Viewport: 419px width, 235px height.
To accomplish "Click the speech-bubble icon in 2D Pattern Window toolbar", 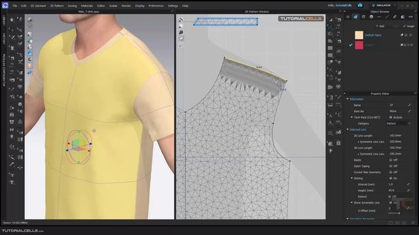I will (x=181, y=32).
